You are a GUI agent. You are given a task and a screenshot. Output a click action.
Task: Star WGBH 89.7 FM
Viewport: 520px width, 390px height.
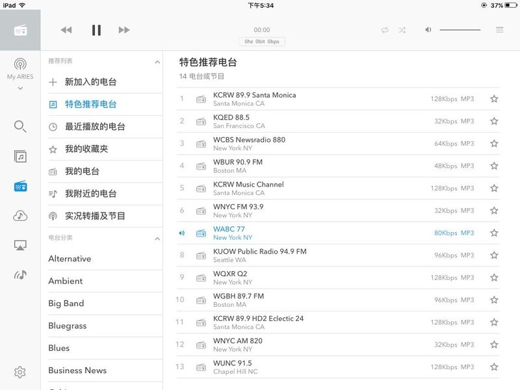click(494, 300)
